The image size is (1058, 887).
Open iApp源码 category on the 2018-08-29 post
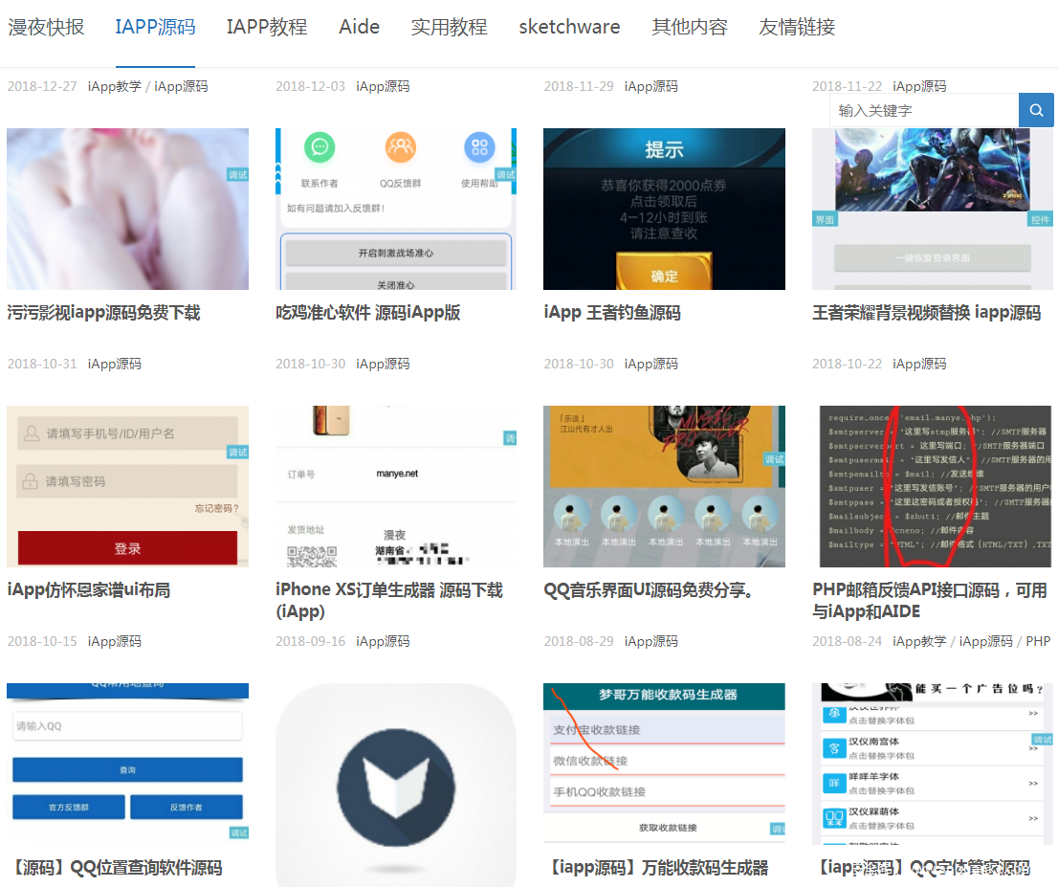tap(651, 641)
